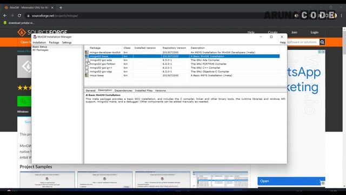Click the SourceForge logo in browser

[x=42, y=32]
